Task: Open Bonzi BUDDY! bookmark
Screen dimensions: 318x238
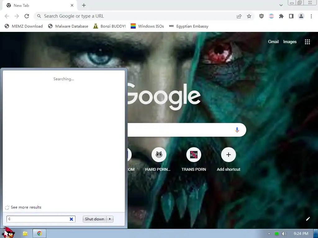Action: pyautogui.click(x=110, y=26)
